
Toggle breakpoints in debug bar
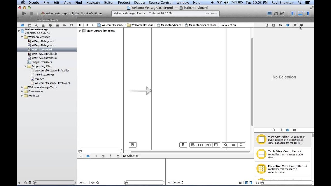coord(88,156)
